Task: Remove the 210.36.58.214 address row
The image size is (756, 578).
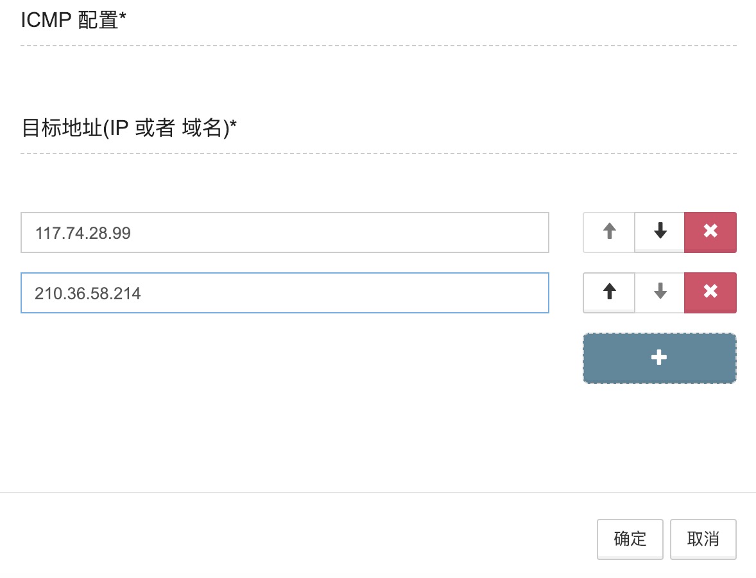Action: (710, 292)
